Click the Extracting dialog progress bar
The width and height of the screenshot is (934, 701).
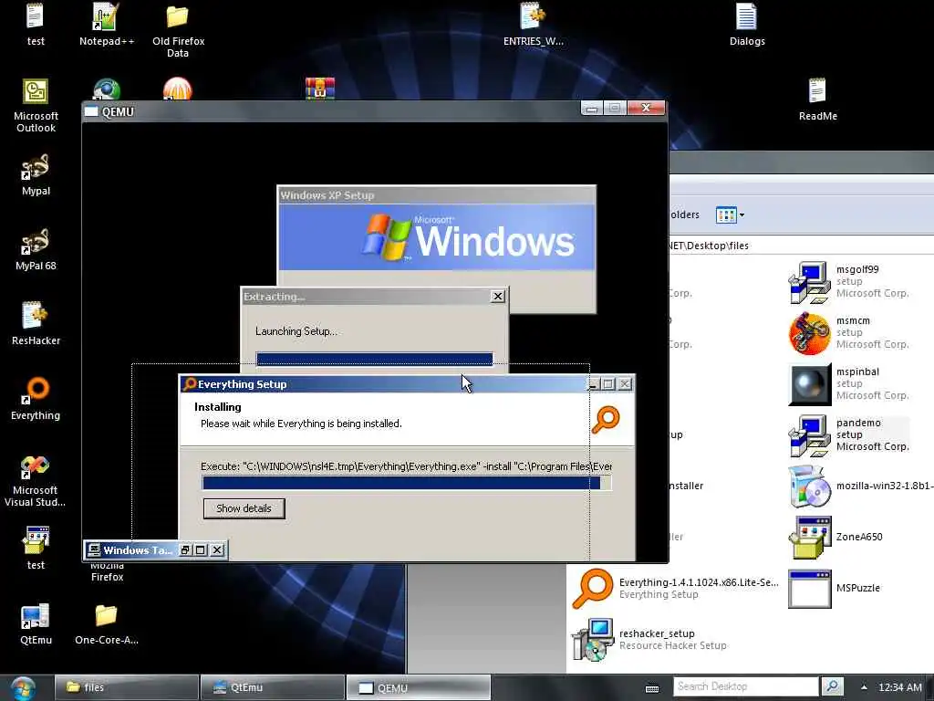point(375,359)
